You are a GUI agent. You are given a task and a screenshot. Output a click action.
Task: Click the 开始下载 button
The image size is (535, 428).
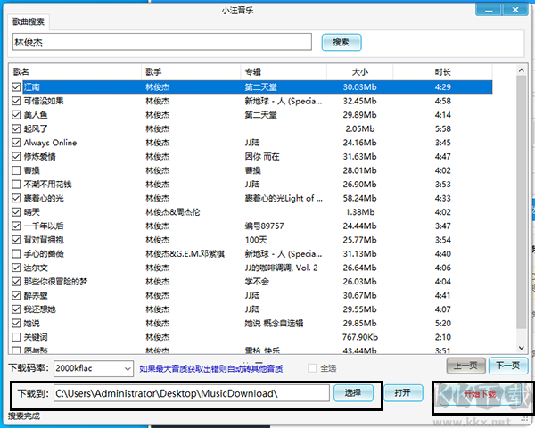click(x=479, y=392)
